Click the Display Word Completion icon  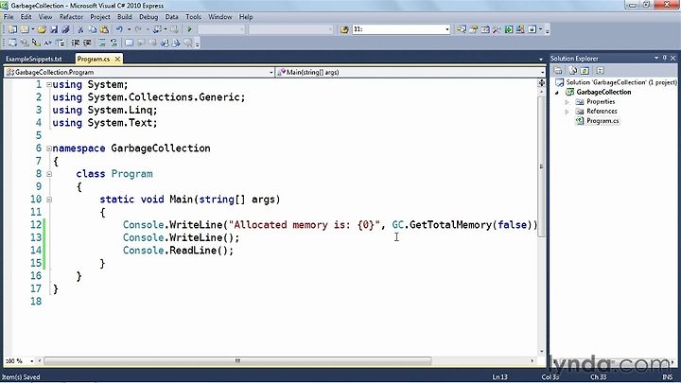48,43
